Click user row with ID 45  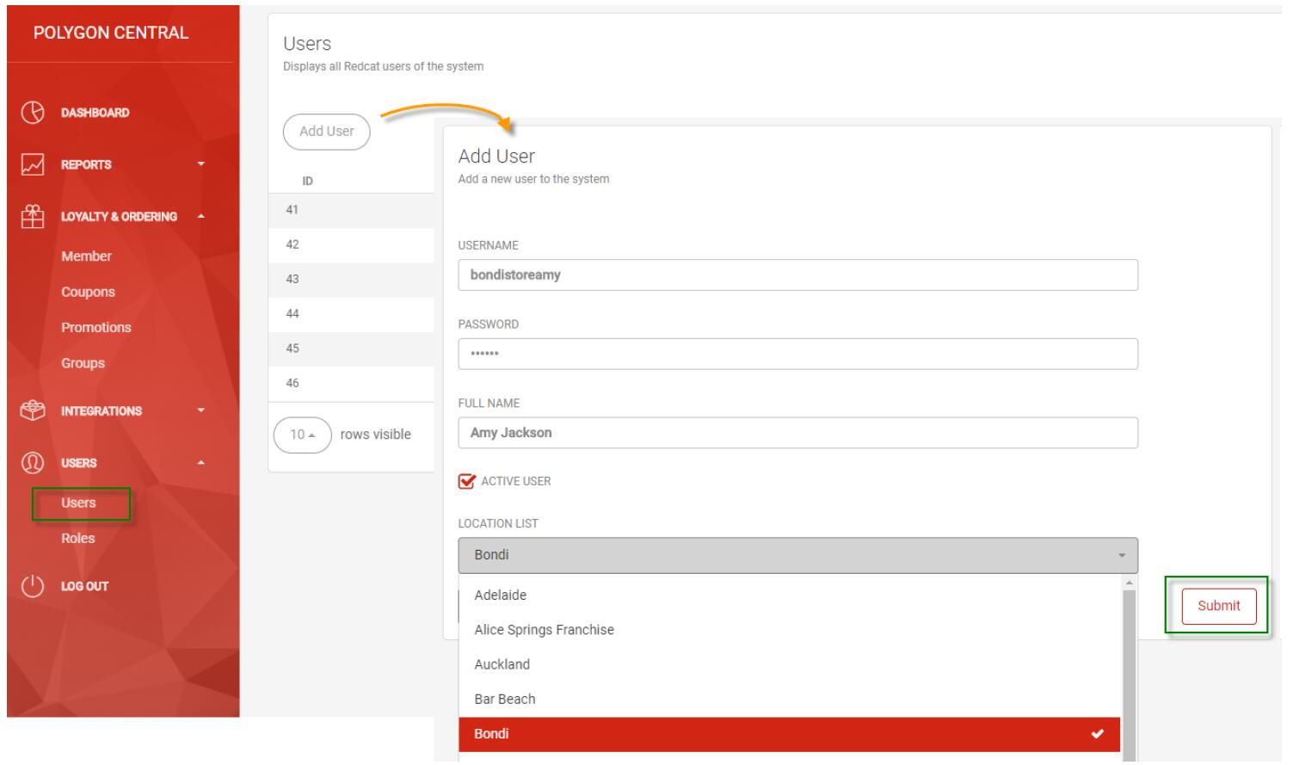pyautogui.click(x=351, y=349)
